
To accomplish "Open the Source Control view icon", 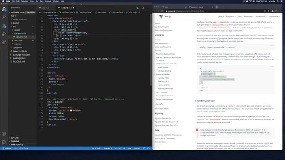I will 4,26.
